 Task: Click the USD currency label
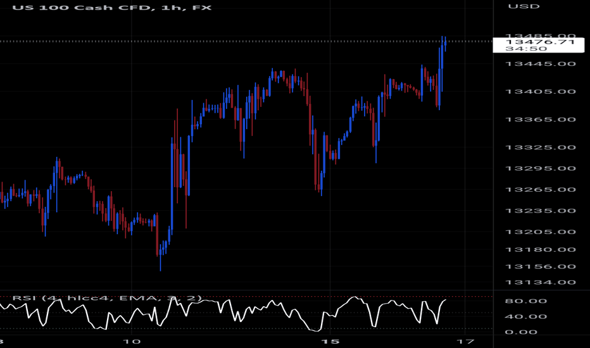pyautogui.click(x=524, y=6)
